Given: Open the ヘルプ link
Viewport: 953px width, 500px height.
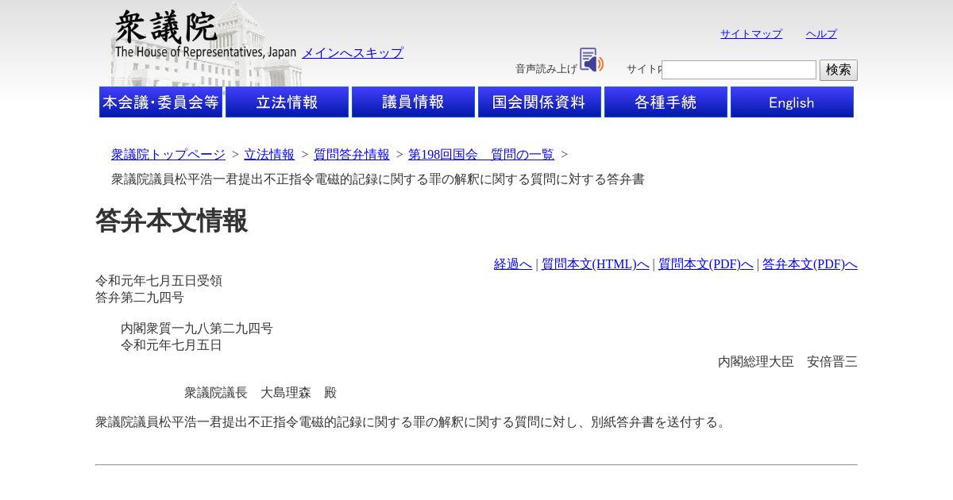Looking at the screenshot, I should (821, 34).
